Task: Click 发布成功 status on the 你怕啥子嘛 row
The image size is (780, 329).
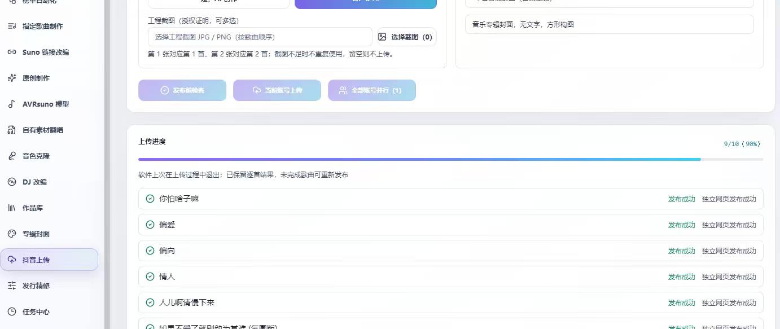Action: [x=682, y=199]
